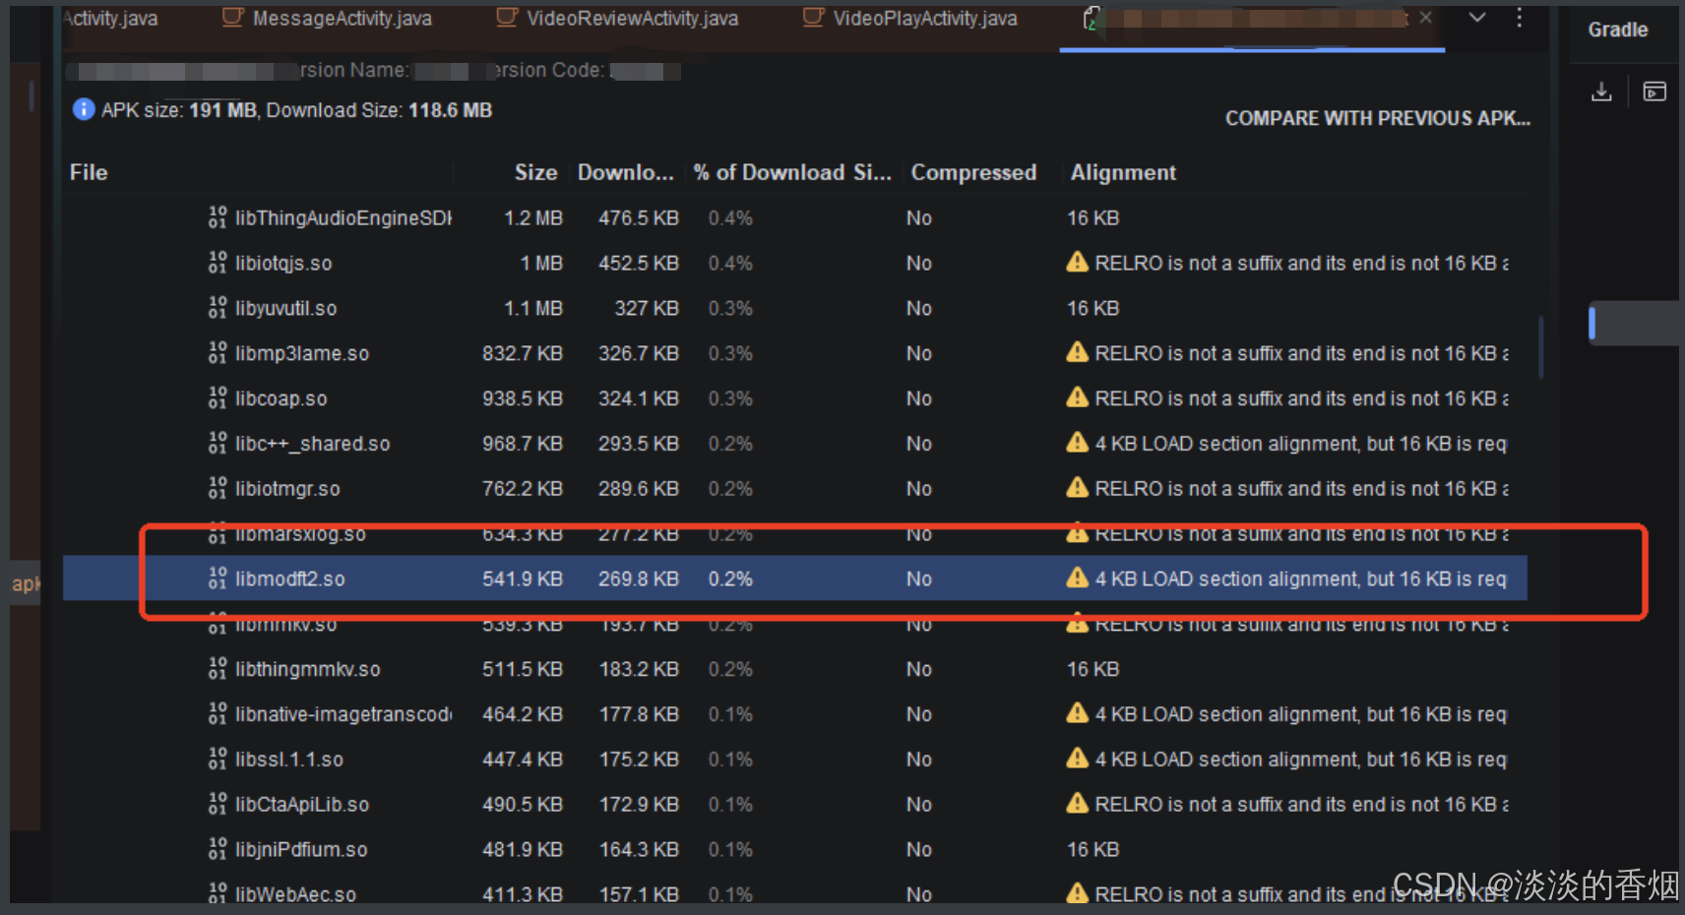The image size is (1685, 915).
Task: Click the 183.2 KB download size cell
Action: (x=638, y=670)
